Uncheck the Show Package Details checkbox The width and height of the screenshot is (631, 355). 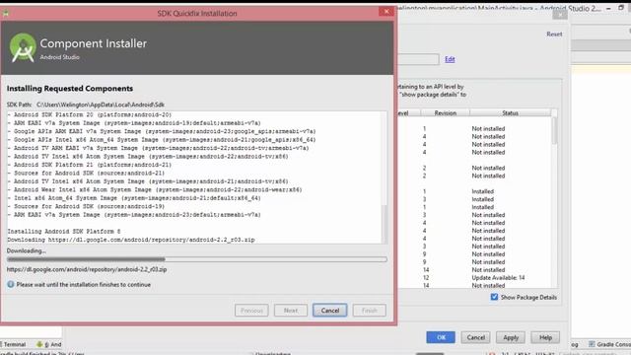click(x=494, y=297)
